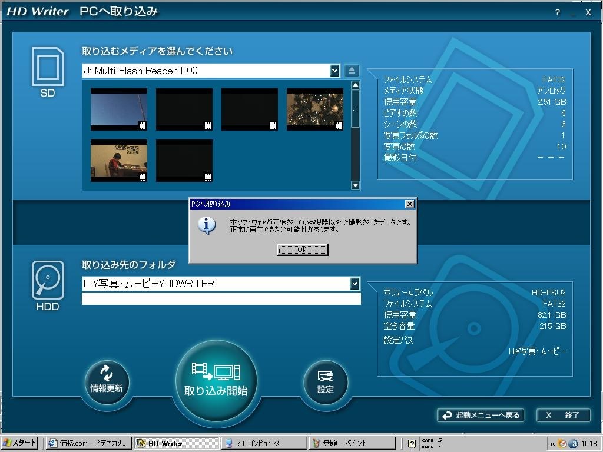Click the H:¥写真・ムービー¥HDWRITER path field

(216, 284)
